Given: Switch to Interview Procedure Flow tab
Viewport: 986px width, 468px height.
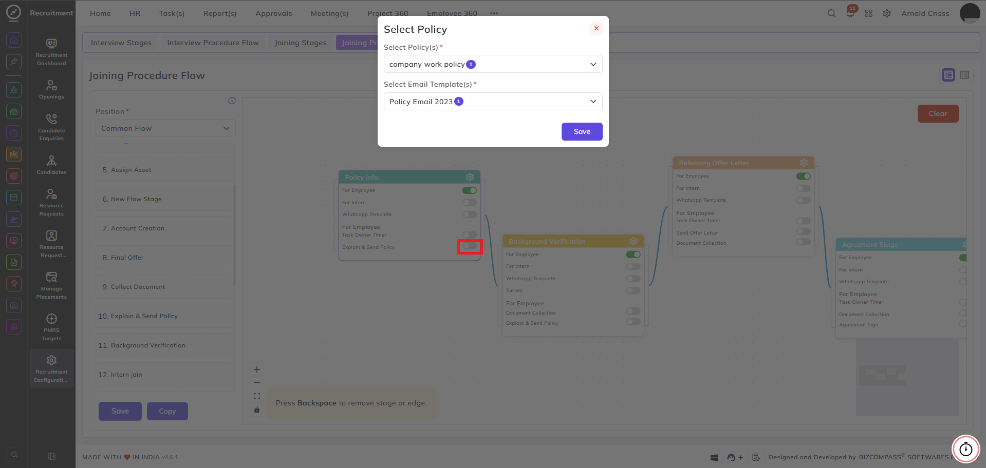Looking at the screenshot, I should (213, 43).
